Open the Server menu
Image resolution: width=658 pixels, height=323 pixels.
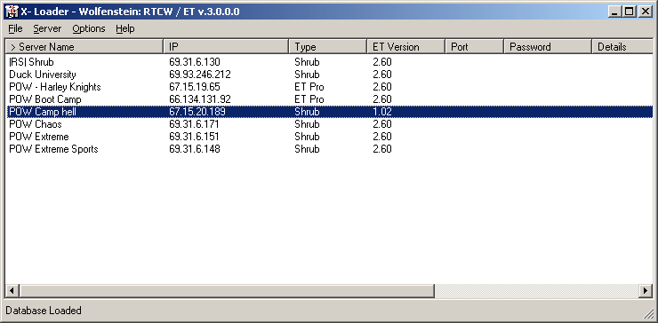tap(47, 28)
